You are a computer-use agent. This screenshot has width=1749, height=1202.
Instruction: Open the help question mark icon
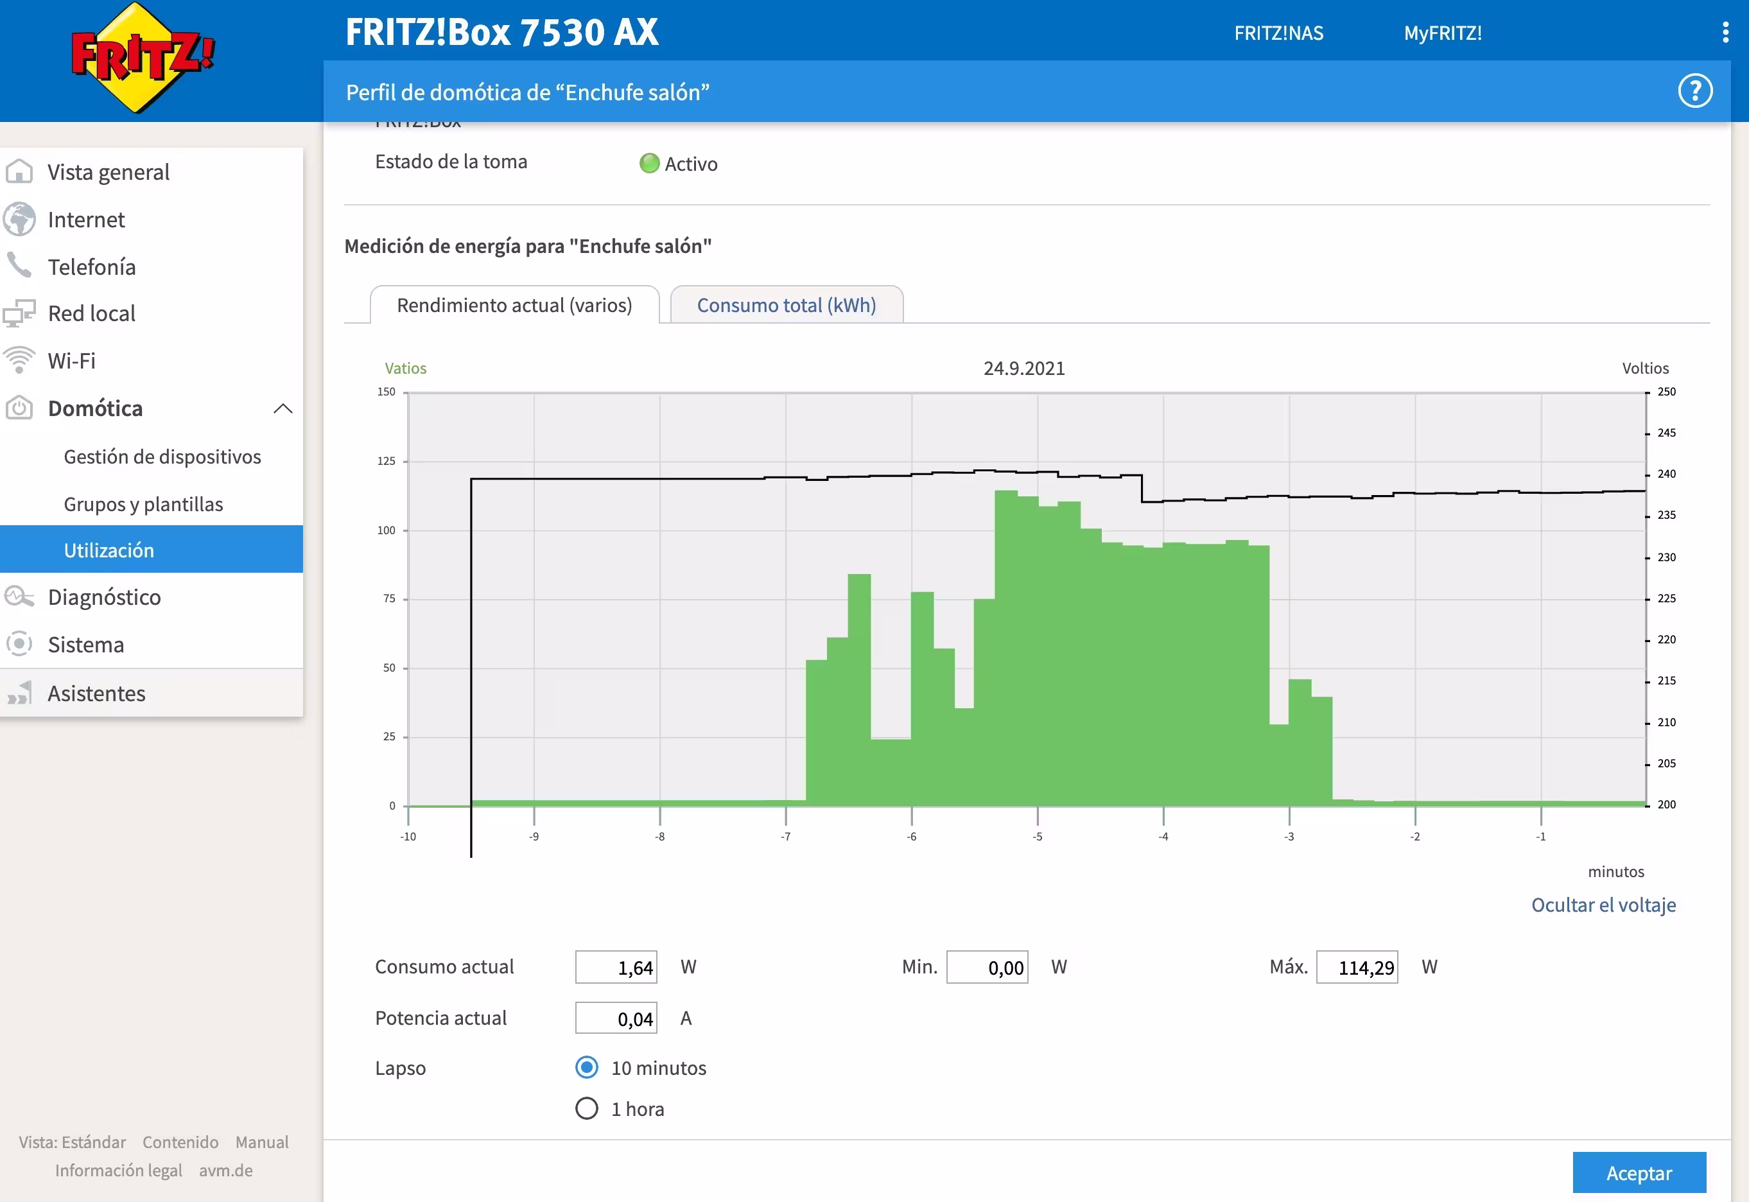(x=1695, y=91)
